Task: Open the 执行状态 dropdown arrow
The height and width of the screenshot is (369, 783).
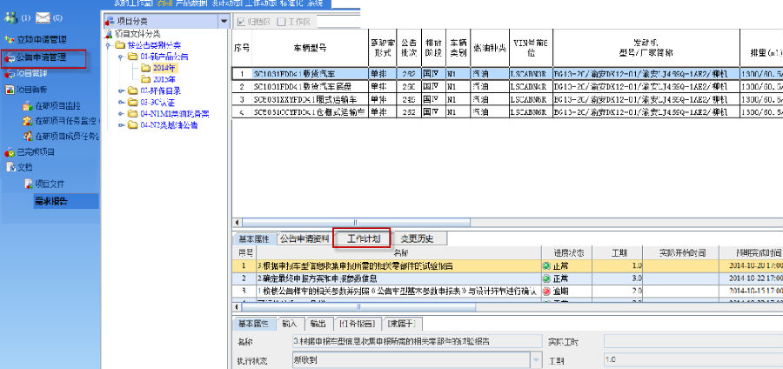Action: 536,360
